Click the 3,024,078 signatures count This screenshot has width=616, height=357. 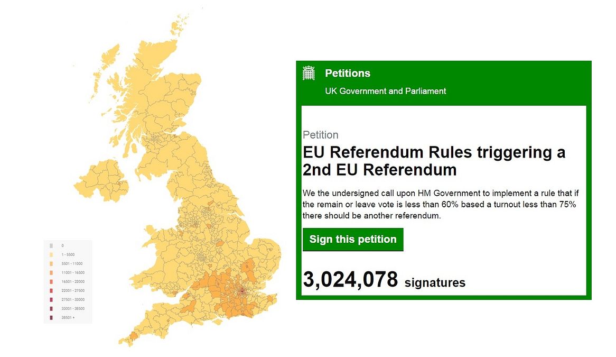click(384, 280)
